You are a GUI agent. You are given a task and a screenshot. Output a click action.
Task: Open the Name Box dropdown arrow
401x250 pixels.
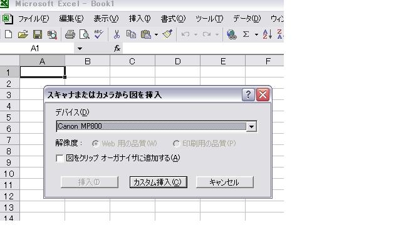[80, 49]
